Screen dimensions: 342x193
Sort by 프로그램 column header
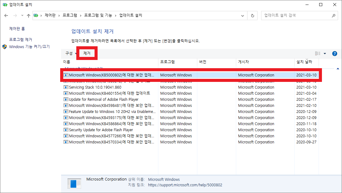click(178, 62)
